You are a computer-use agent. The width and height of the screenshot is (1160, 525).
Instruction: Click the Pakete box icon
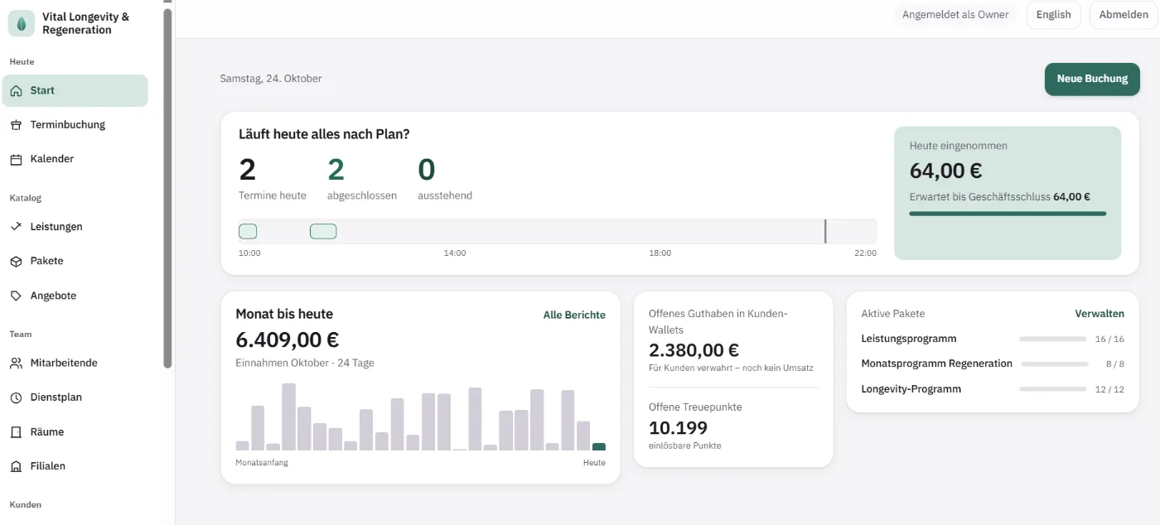coord(16,261)
